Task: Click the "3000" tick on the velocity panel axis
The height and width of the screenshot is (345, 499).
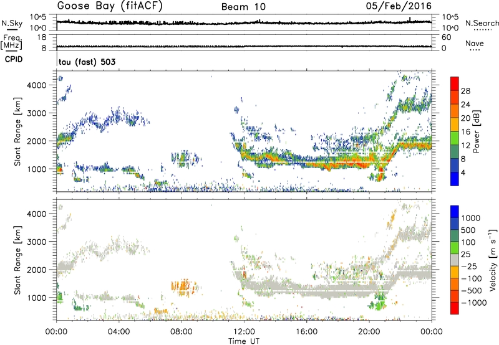Action: coord(36,242)
